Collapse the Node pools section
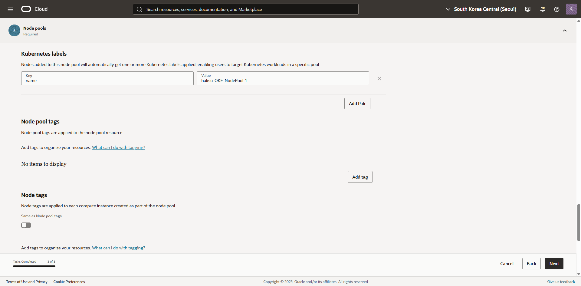 click(x=565, y=31)
